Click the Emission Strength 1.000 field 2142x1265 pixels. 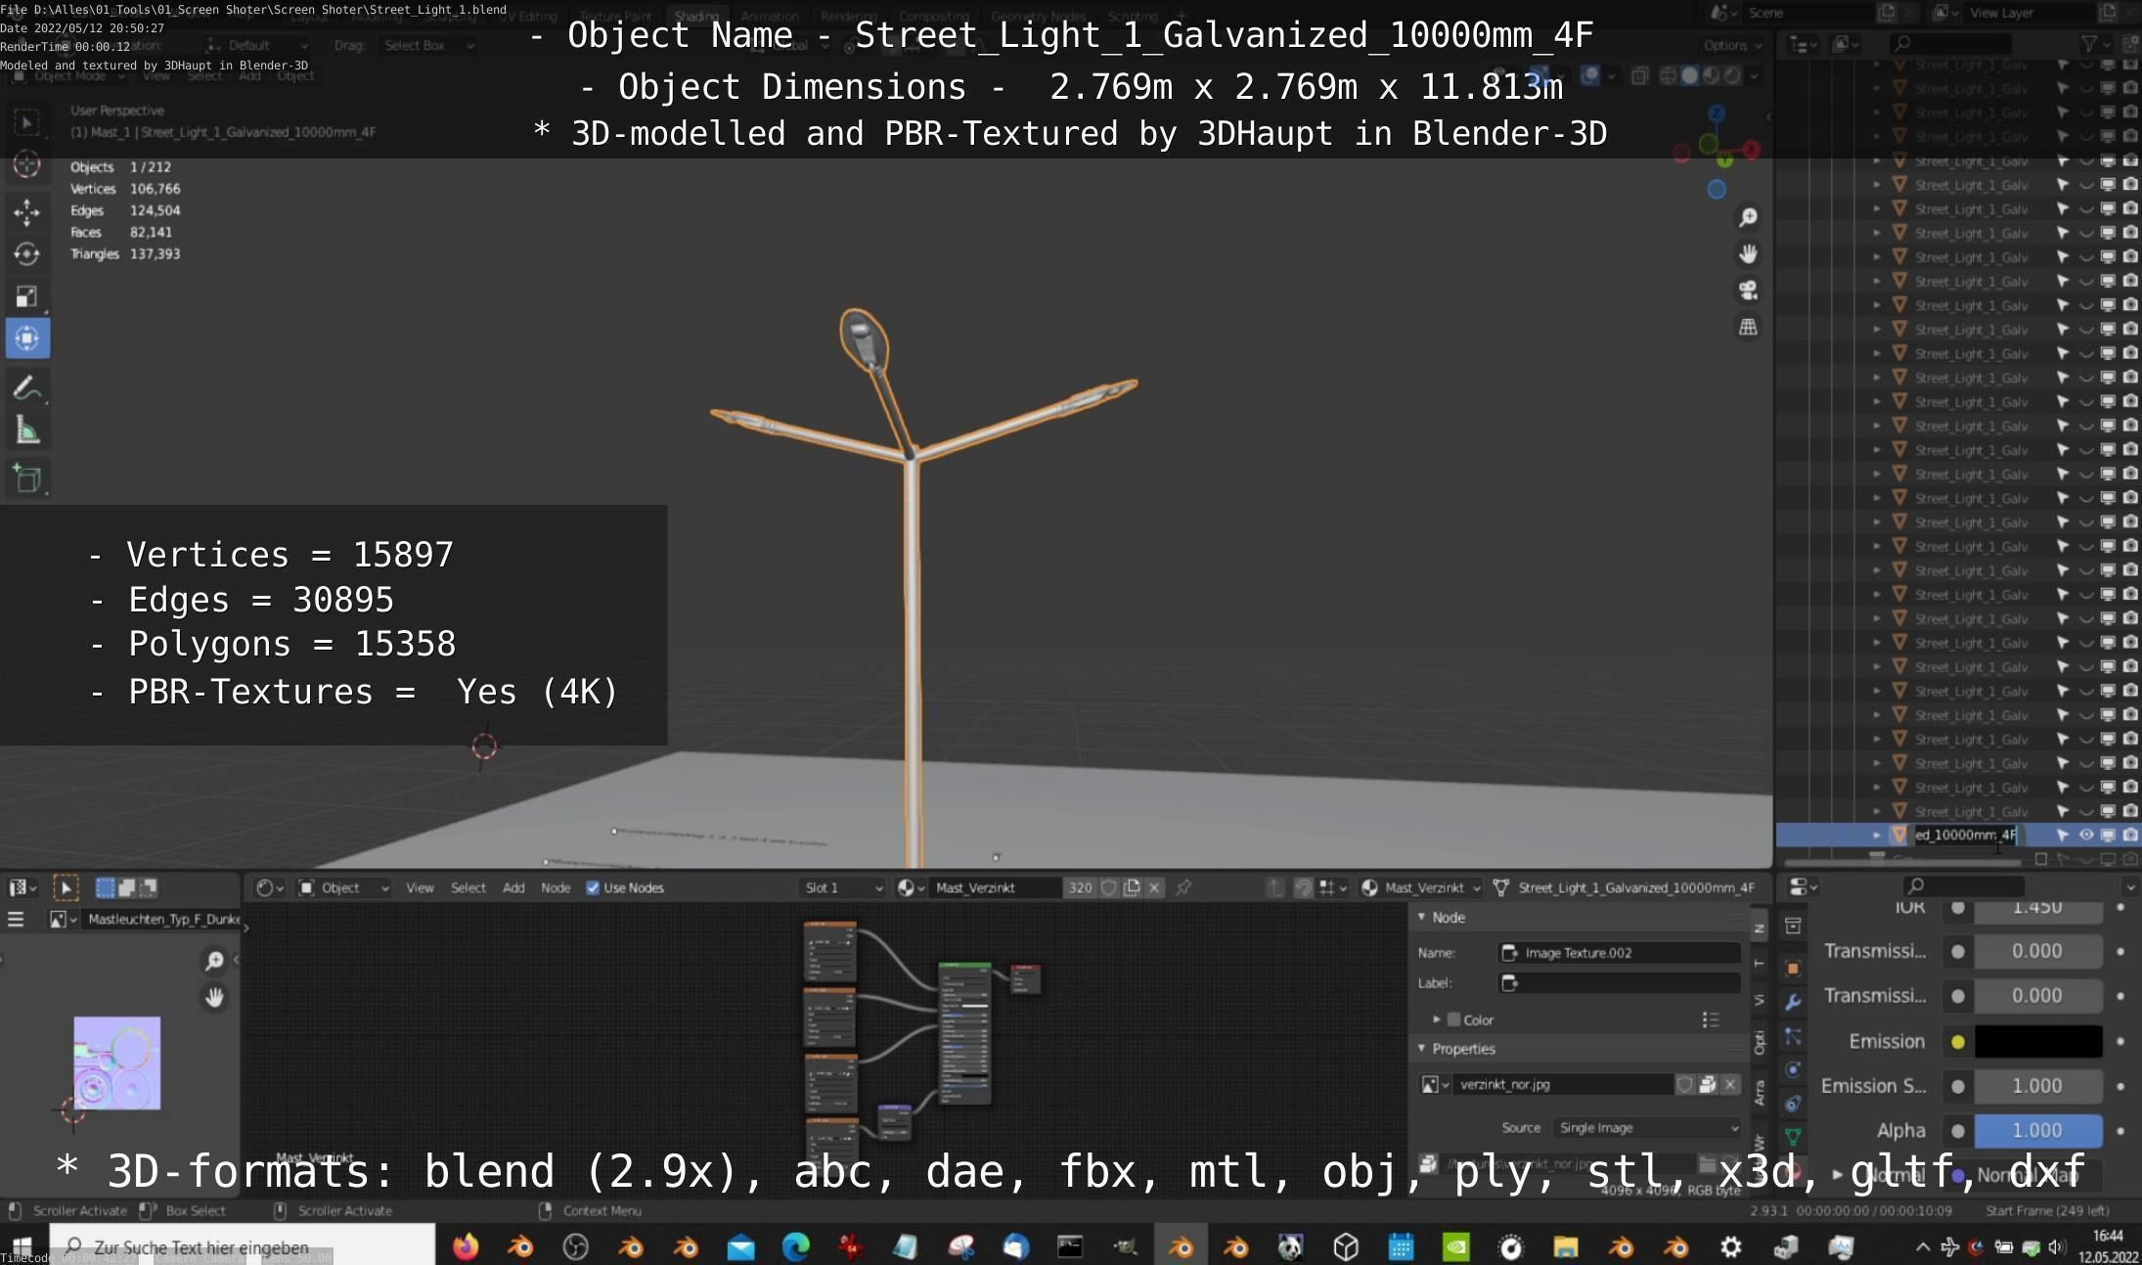2038,1086
